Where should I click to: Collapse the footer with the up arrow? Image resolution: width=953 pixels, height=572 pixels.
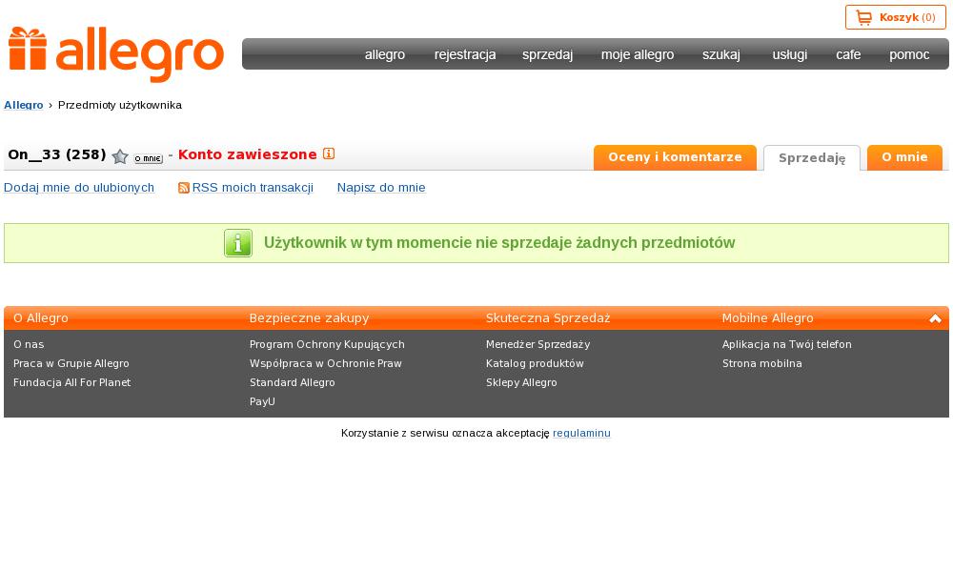(x=935, y=318)
